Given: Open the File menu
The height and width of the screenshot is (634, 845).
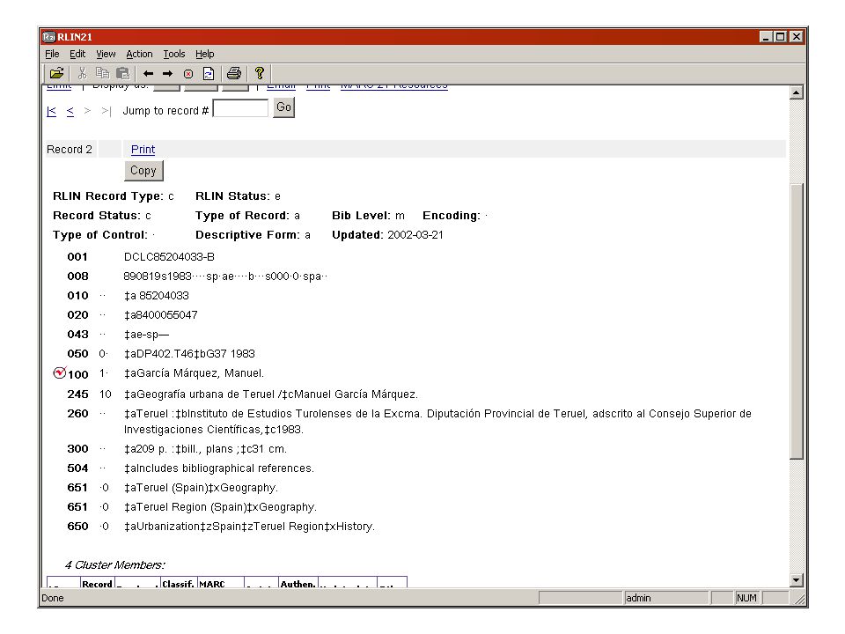Looking at the screenshot, I should click(52, 54).
